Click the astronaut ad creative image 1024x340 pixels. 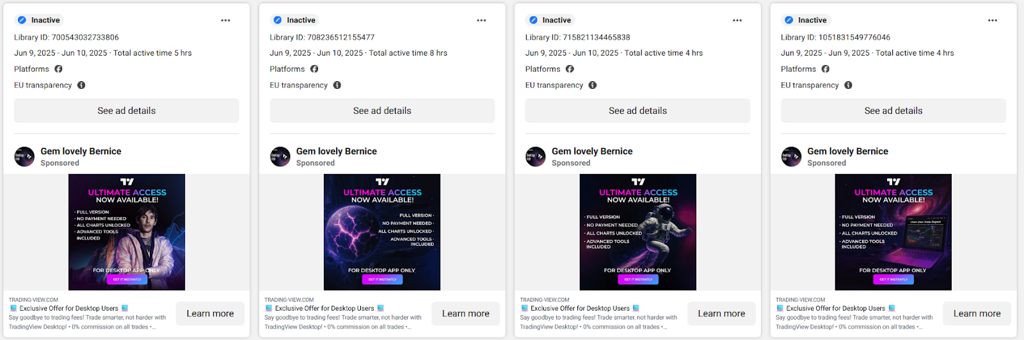pos(637,232)
